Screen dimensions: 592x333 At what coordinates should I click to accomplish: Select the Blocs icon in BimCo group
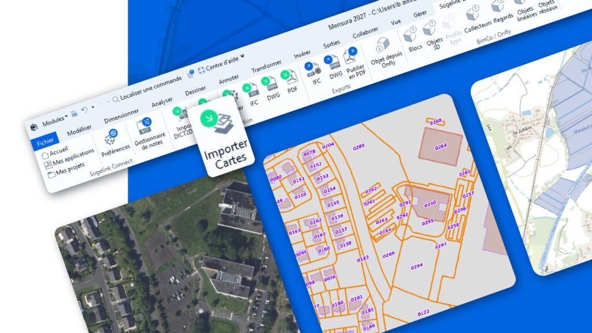tap(410, 35)
